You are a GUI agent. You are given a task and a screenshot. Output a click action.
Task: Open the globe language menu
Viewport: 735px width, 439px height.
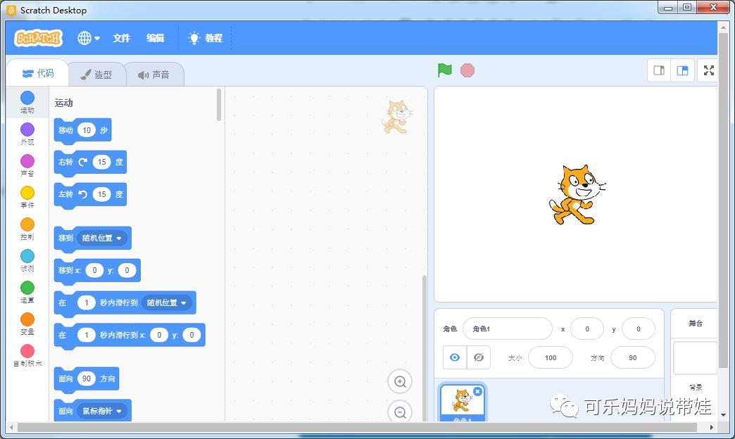(89, 38)
